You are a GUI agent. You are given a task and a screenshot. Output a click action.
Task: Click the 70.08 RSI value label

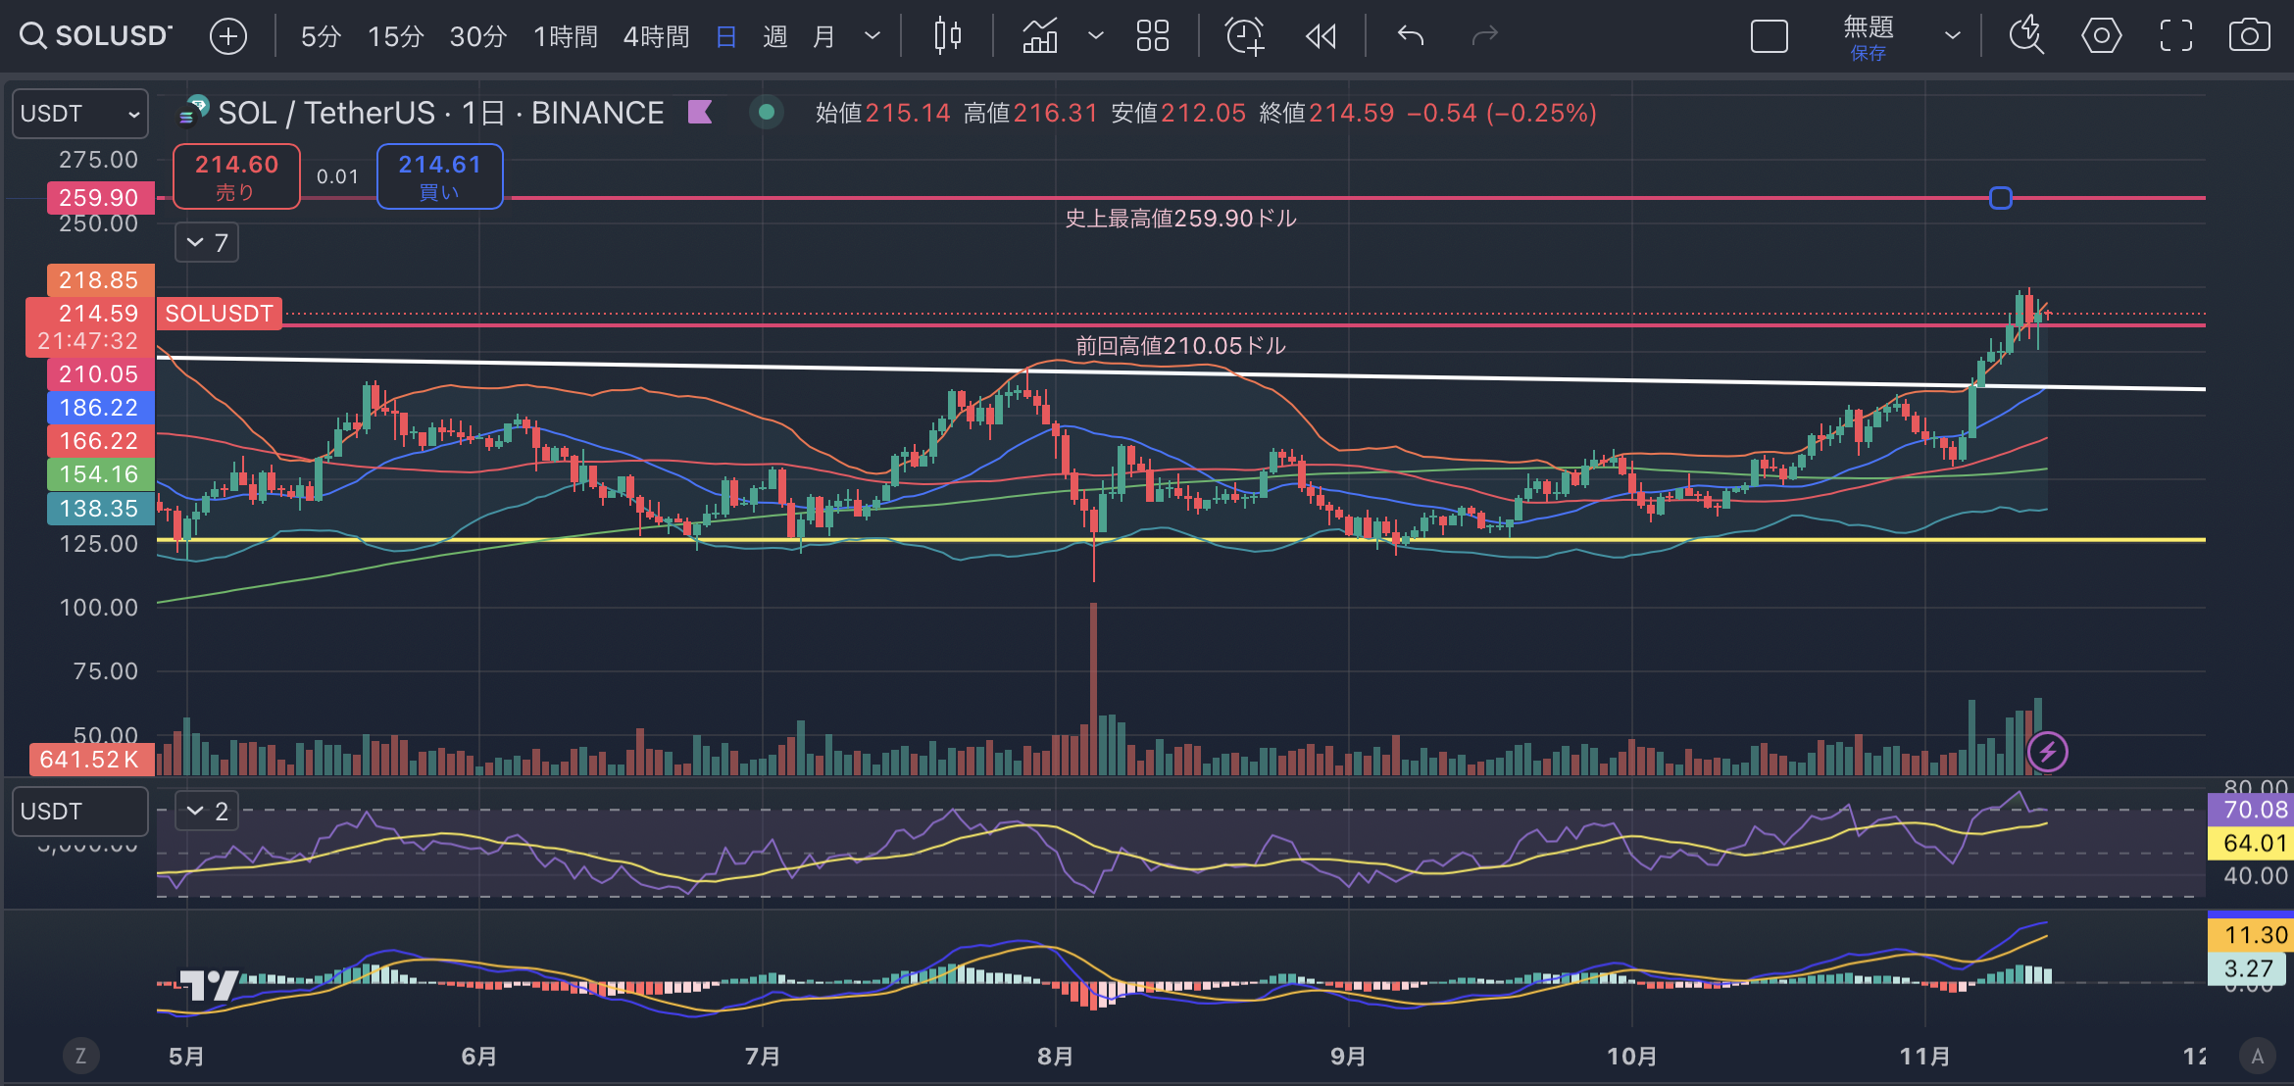pyautogui.click(x=2252, y=810)
